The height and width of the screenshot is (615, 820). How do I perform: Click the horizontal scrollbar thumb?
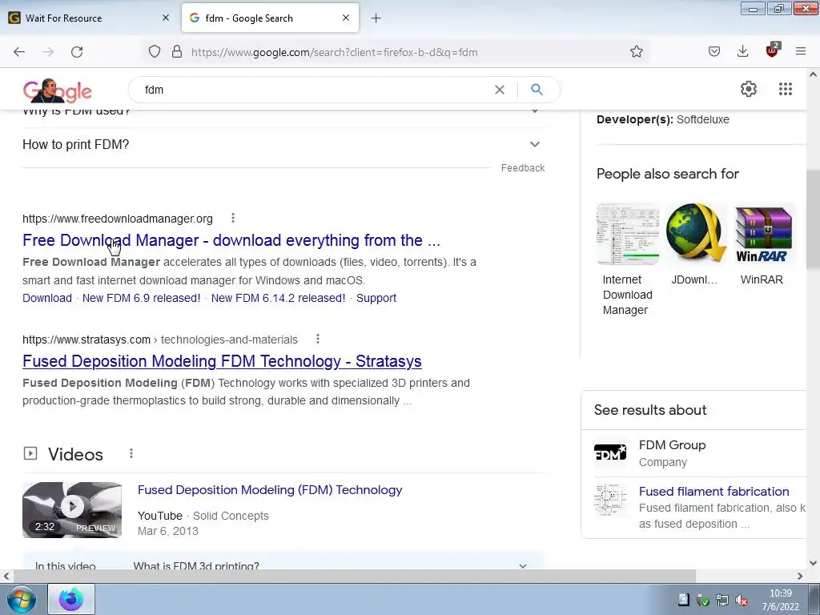coord(355,576)
